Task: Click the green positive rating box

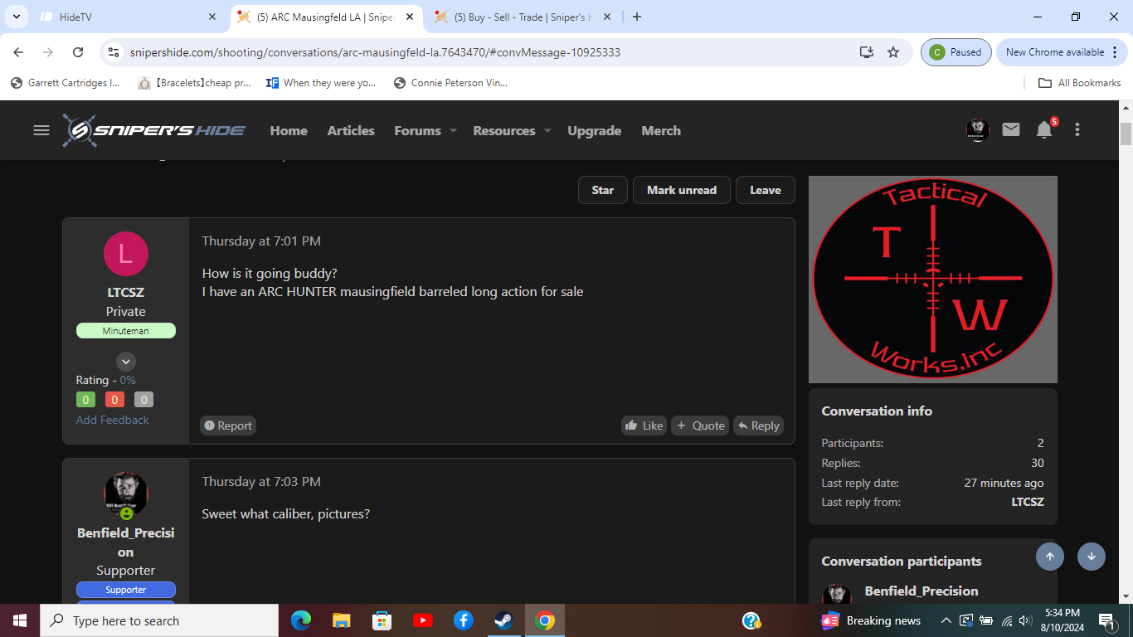Action: (85, 400)
